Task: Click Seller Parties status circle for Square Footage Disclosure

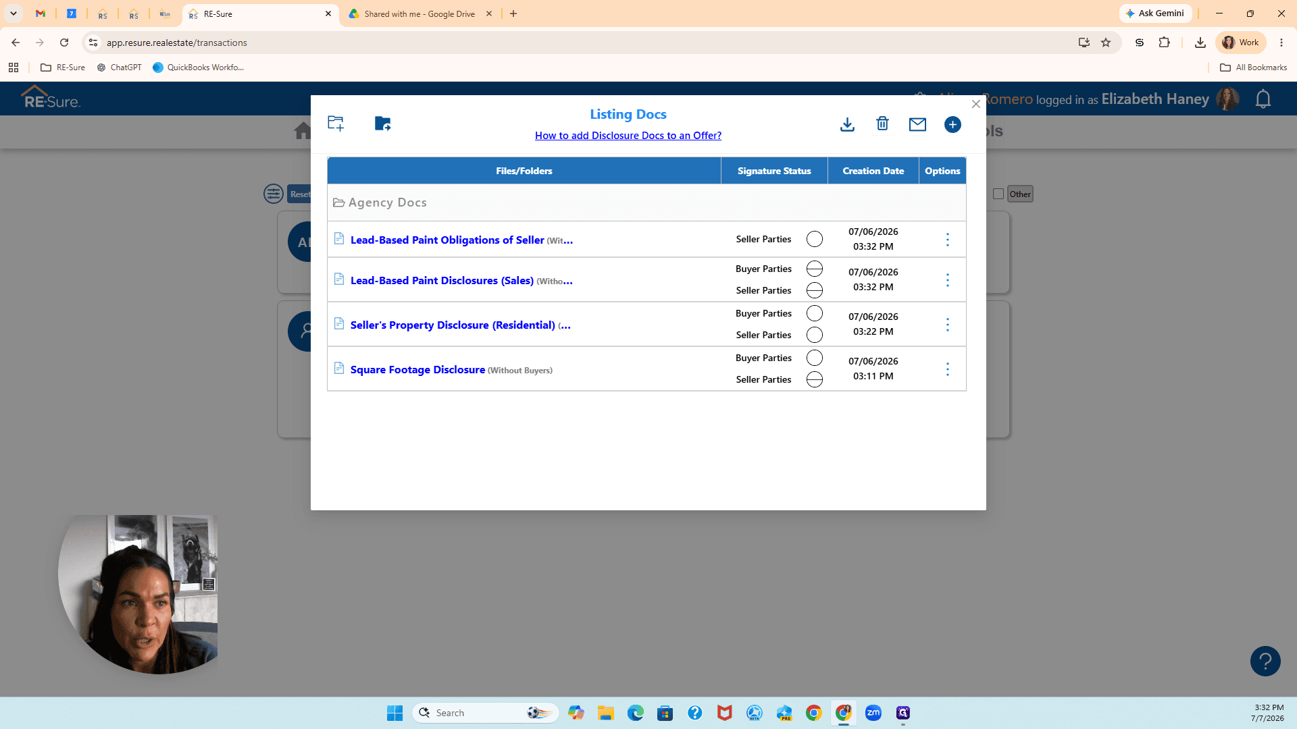Action: [815, 379]
